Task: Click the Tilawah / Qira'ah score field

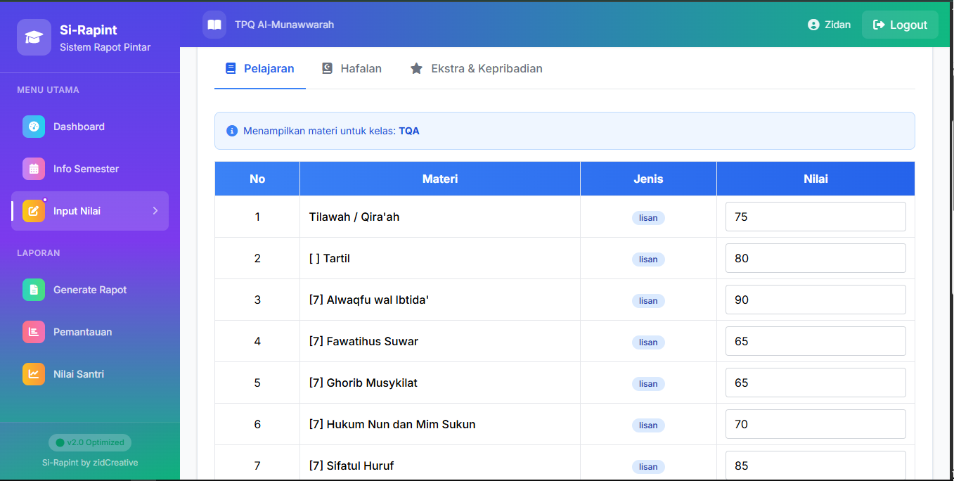Action: pyautogui.click(x=815, y=217)
